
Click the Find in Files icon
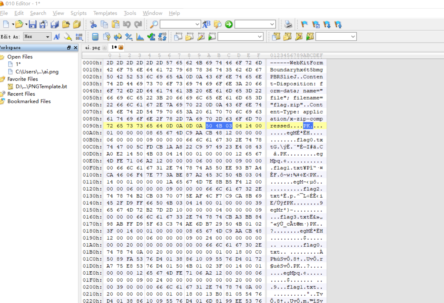218,24
